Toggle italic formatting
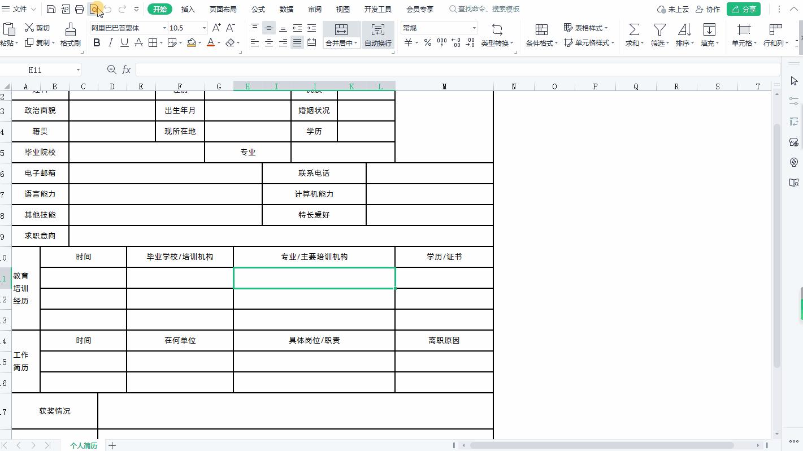 pos(110,42)
